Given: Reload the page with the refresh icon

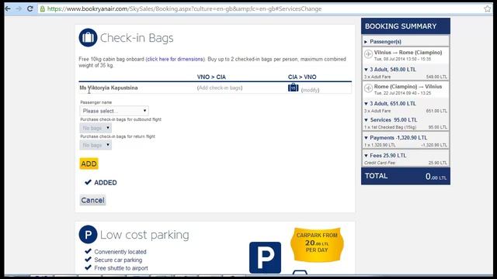Looking at the screenshot, I should 30,9.
